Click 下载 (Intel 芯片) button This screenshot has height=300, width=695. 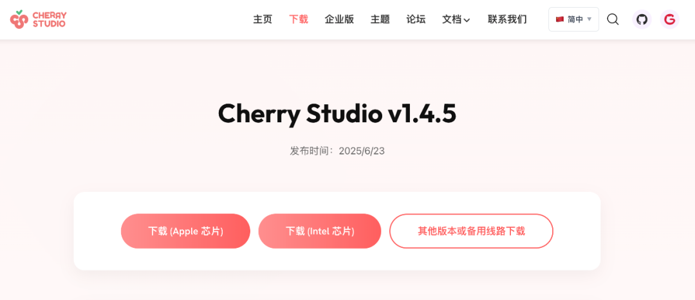[320, 231]
